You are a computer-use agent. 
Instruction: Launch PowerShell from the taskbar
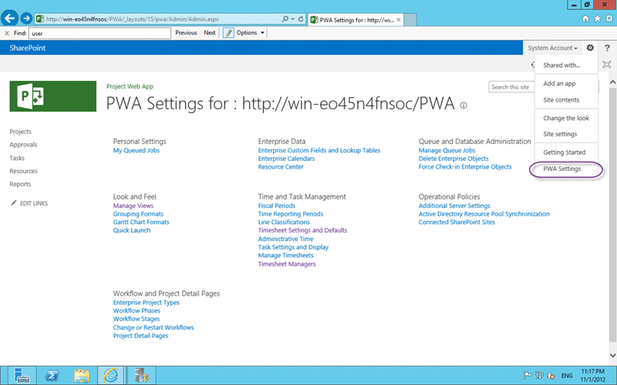pyautogui.click(x=52, y=375)
